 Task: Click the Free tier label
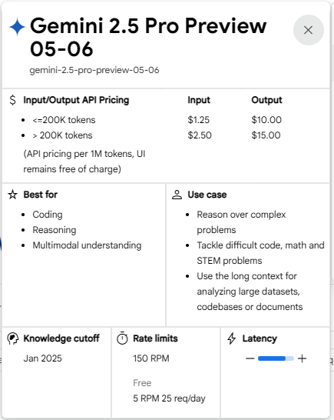click(142, 383)
